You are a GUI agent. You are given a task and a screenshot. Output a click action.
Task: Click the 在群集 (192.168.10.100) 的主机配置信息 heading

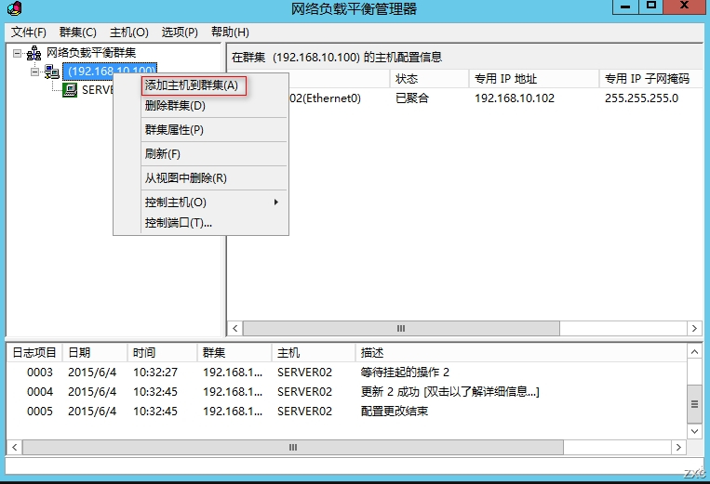pos(337,57)
